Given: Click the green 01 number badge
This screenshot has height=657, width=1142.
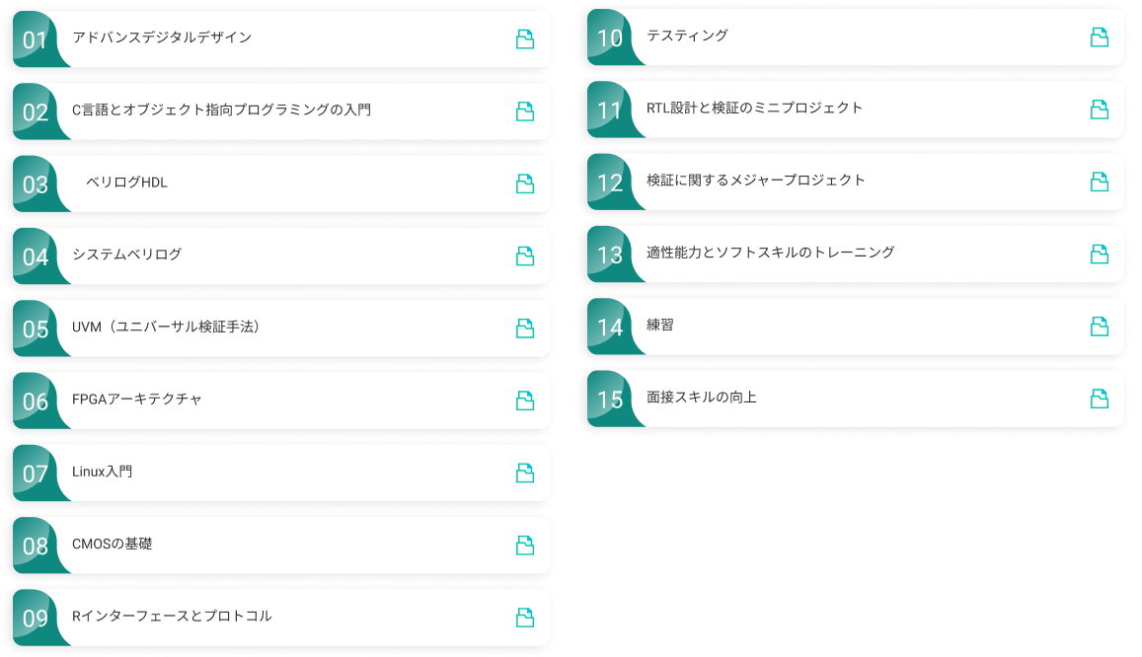Looking at the screenshot, I should [x=36, y=40].
